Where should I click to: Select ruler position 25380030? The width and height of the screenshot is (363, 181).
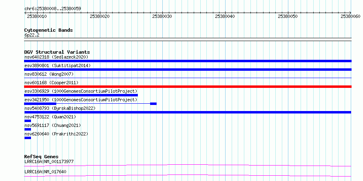(162, 16)
